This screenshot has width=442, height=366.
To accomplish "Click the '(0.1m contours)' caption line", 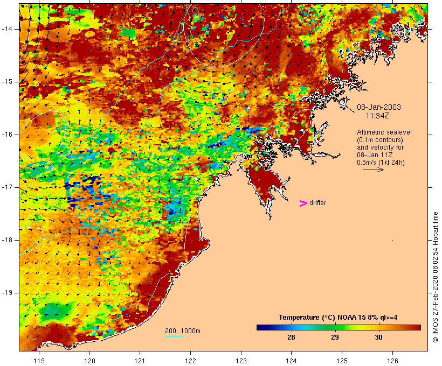I will coord(379,140).
